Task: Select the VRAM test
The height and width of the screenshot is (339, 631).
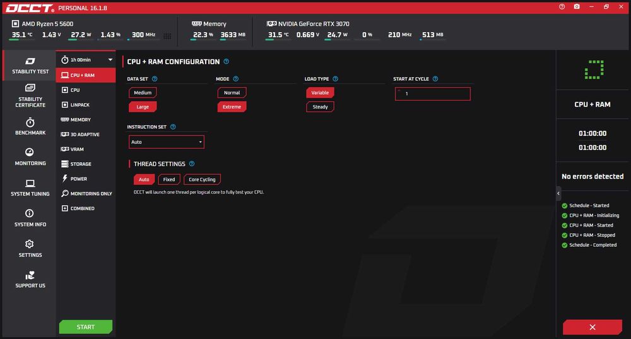Action: coord(86,149)
